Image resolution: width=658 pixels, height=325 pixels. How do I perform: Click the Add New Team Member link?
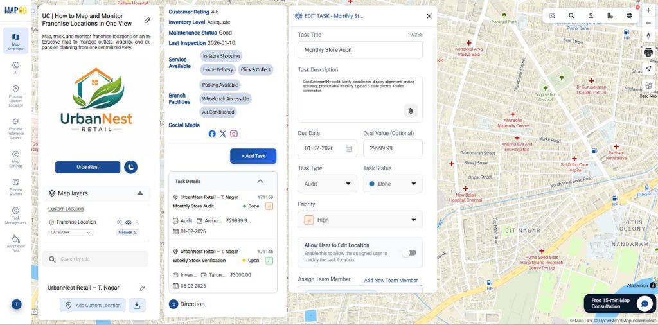tap(391, 280)
